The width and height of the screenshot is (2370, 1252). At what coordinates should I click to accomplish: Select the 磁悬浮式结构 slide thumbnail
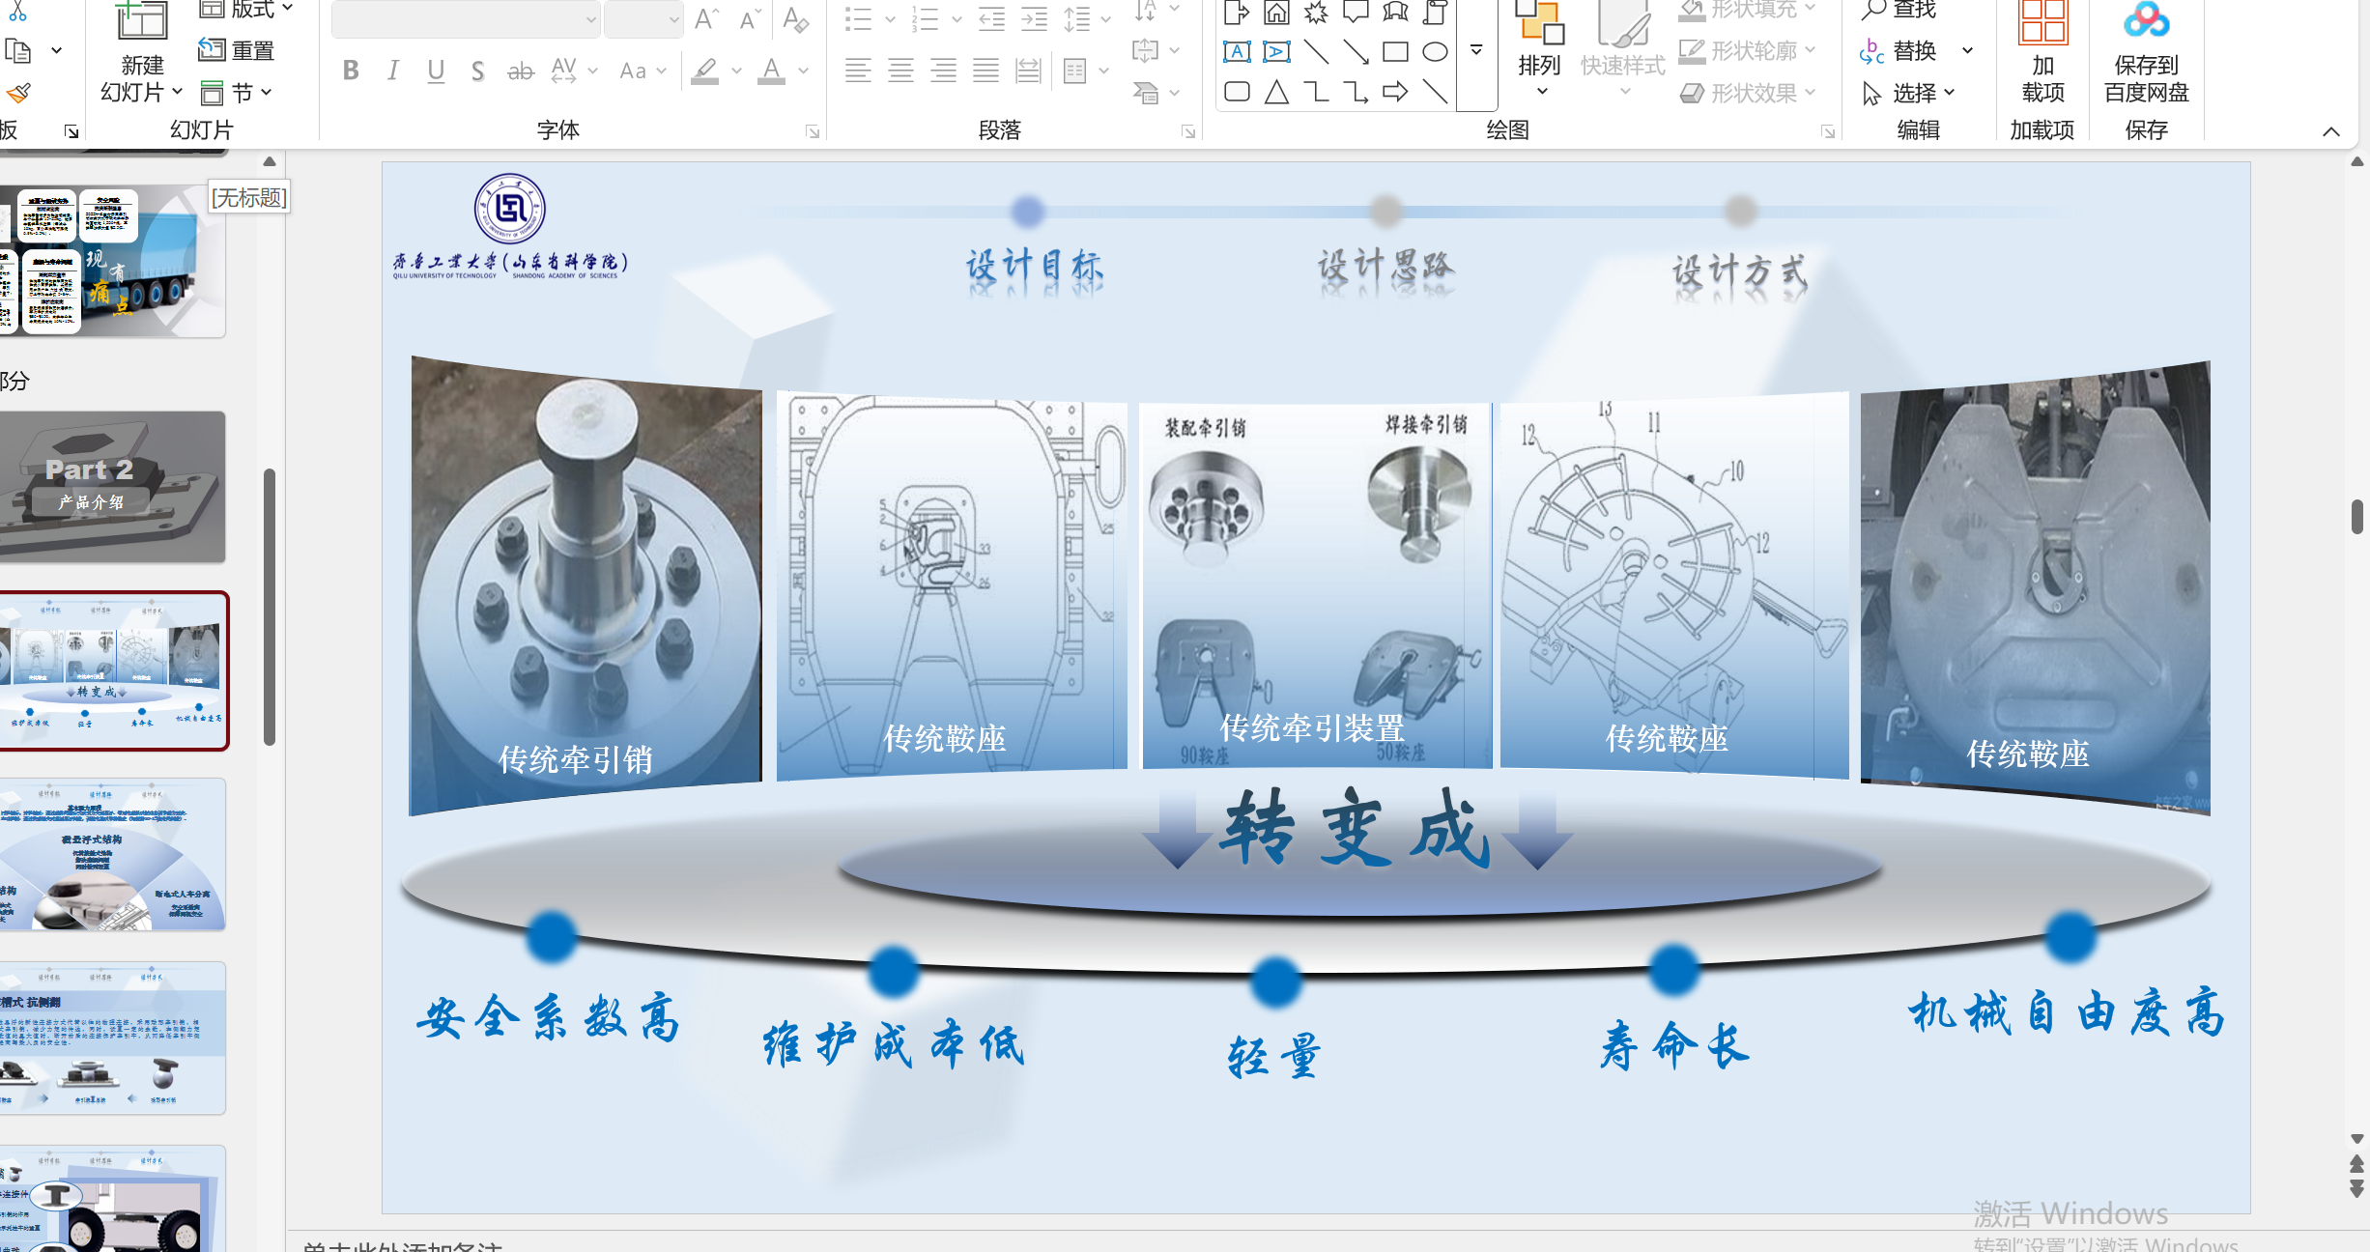coord(113,855)
